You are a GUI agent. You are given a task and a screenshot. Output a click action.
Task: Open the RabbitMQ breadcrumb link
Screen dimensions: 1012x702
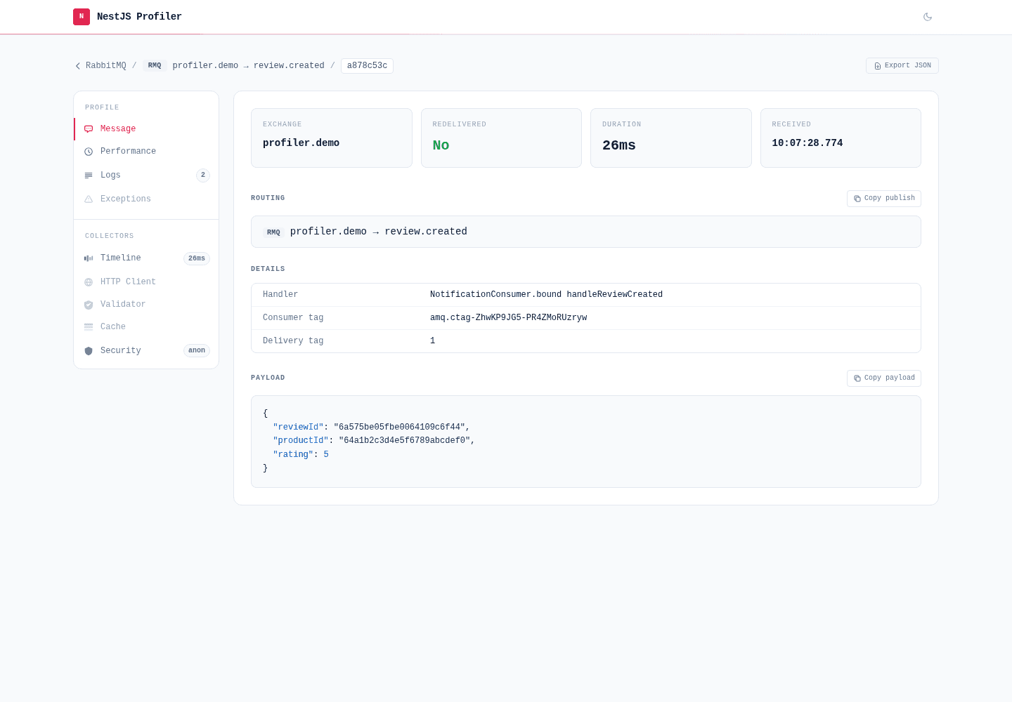(x=105, y=66)
